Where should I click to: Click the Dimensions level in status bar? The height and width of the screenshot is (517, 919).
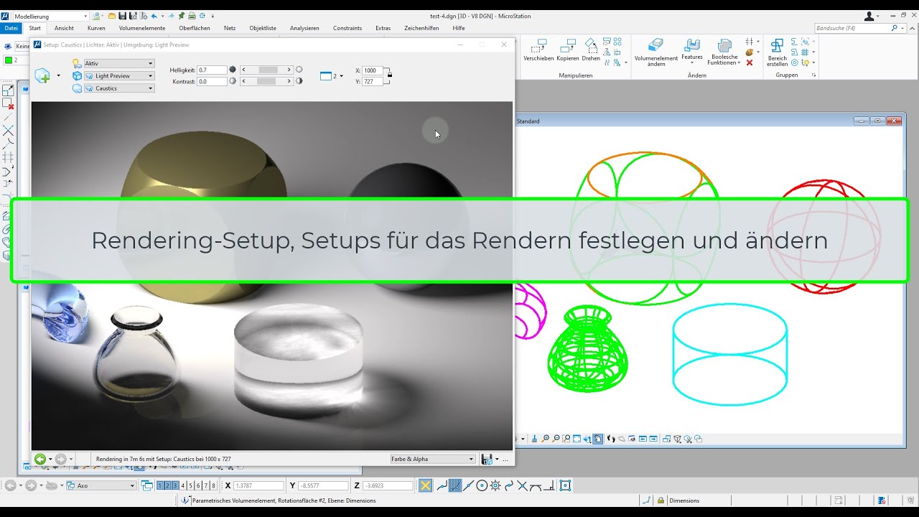(684, 500)
